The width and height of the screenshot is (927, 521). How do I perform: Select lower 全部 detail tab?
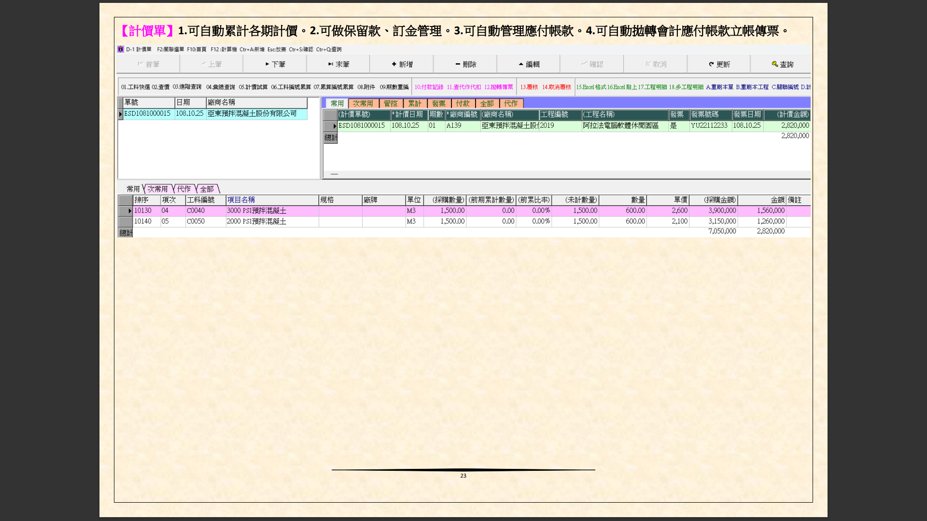pos(207,189)
